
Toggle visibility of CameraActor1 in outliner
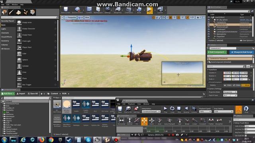(x=209, y=25)
